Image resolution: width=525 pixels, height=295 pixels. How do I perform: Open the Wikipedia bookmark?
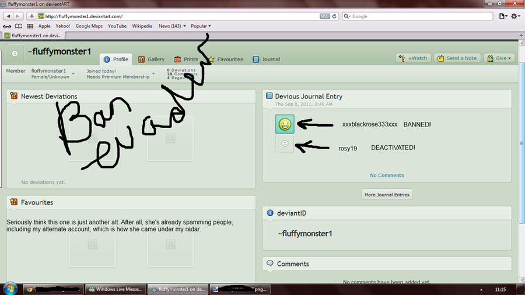point(142,26)
